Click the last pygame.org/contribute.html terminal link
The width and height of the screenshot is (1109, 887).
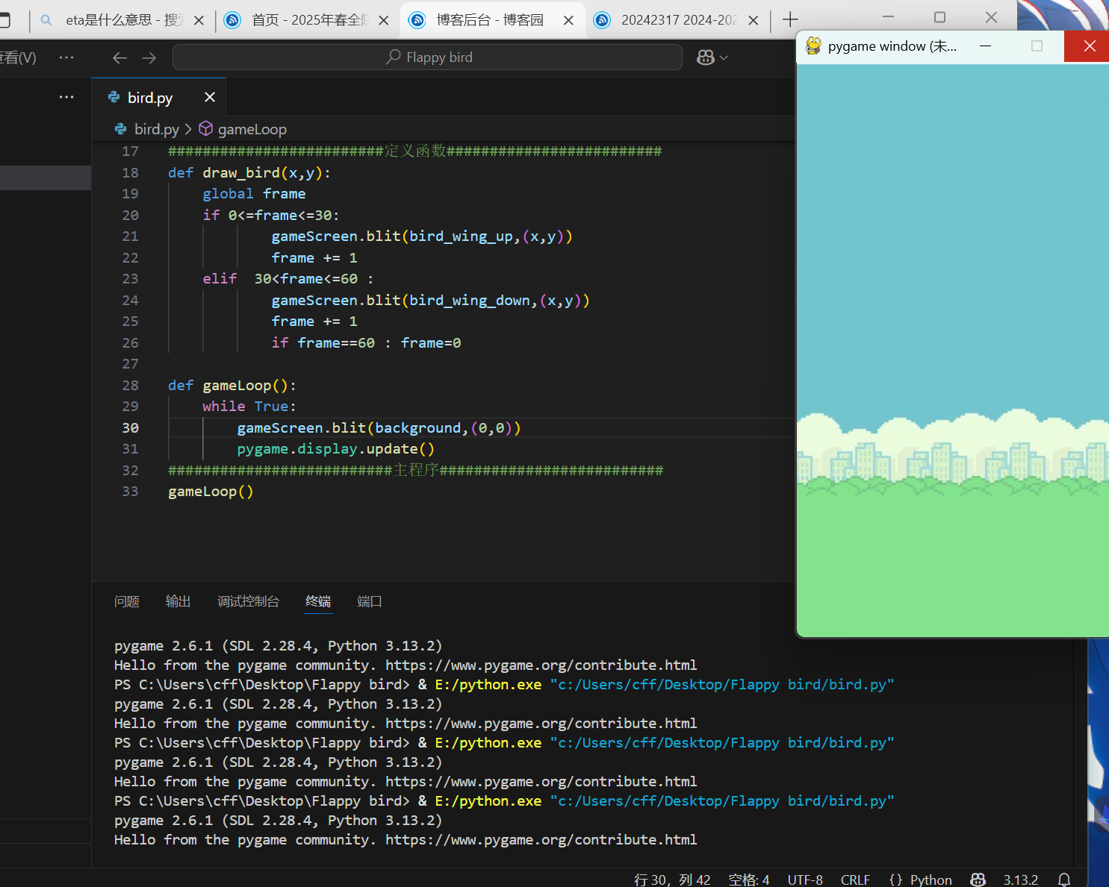click(x=541, y=839)
